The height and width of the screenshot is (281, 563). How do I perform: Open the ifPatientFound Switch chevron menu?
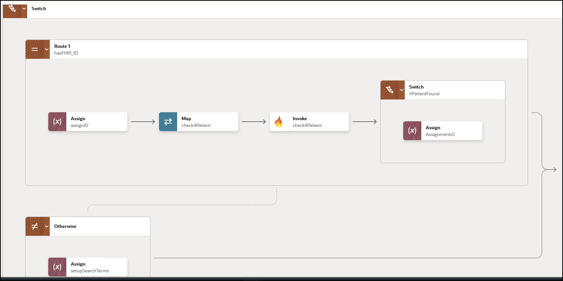pyautogui.click(x=401, y=90)
